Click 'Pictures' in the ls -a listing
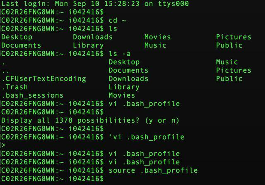 tap(234, 71)
